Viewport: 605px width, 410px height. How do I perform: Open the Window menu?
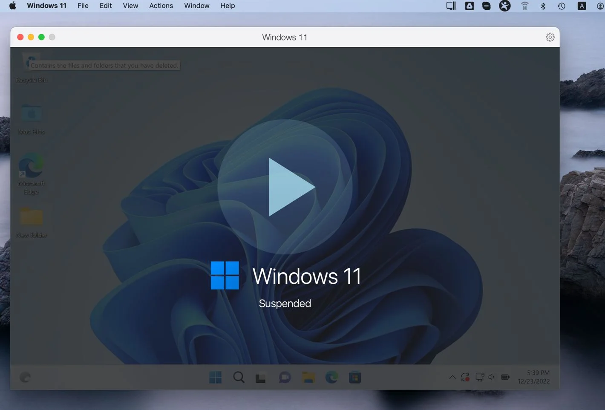[x=197, y=6]
